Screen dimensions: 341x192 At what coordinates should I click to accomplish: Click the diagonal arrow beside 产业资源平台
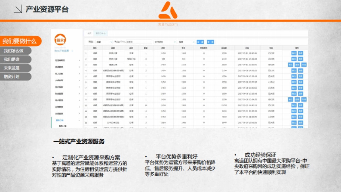(18, 9)
